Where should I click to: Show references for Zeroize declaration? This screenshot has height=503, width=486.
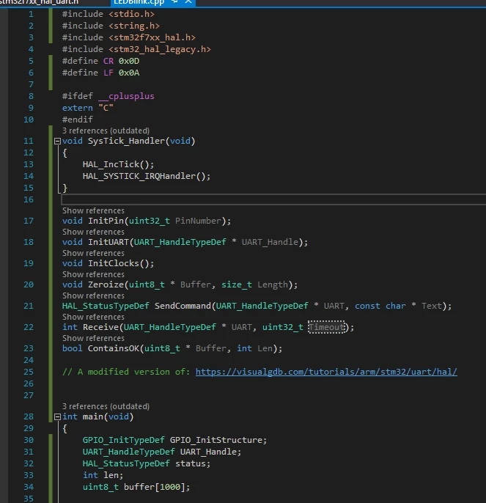point(93,274)
